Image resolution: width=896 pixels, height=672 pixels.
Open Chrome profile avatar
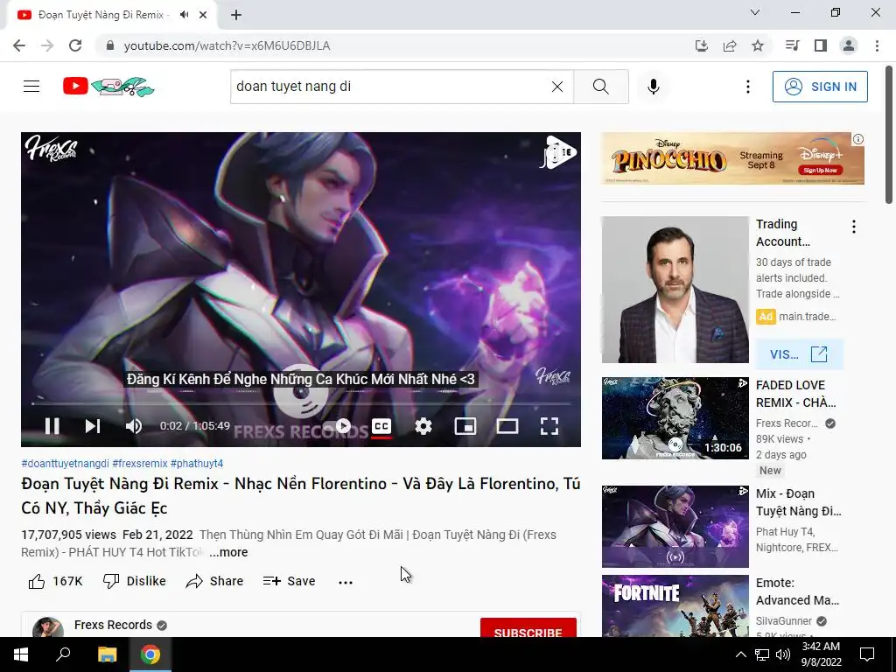(849, 45)
